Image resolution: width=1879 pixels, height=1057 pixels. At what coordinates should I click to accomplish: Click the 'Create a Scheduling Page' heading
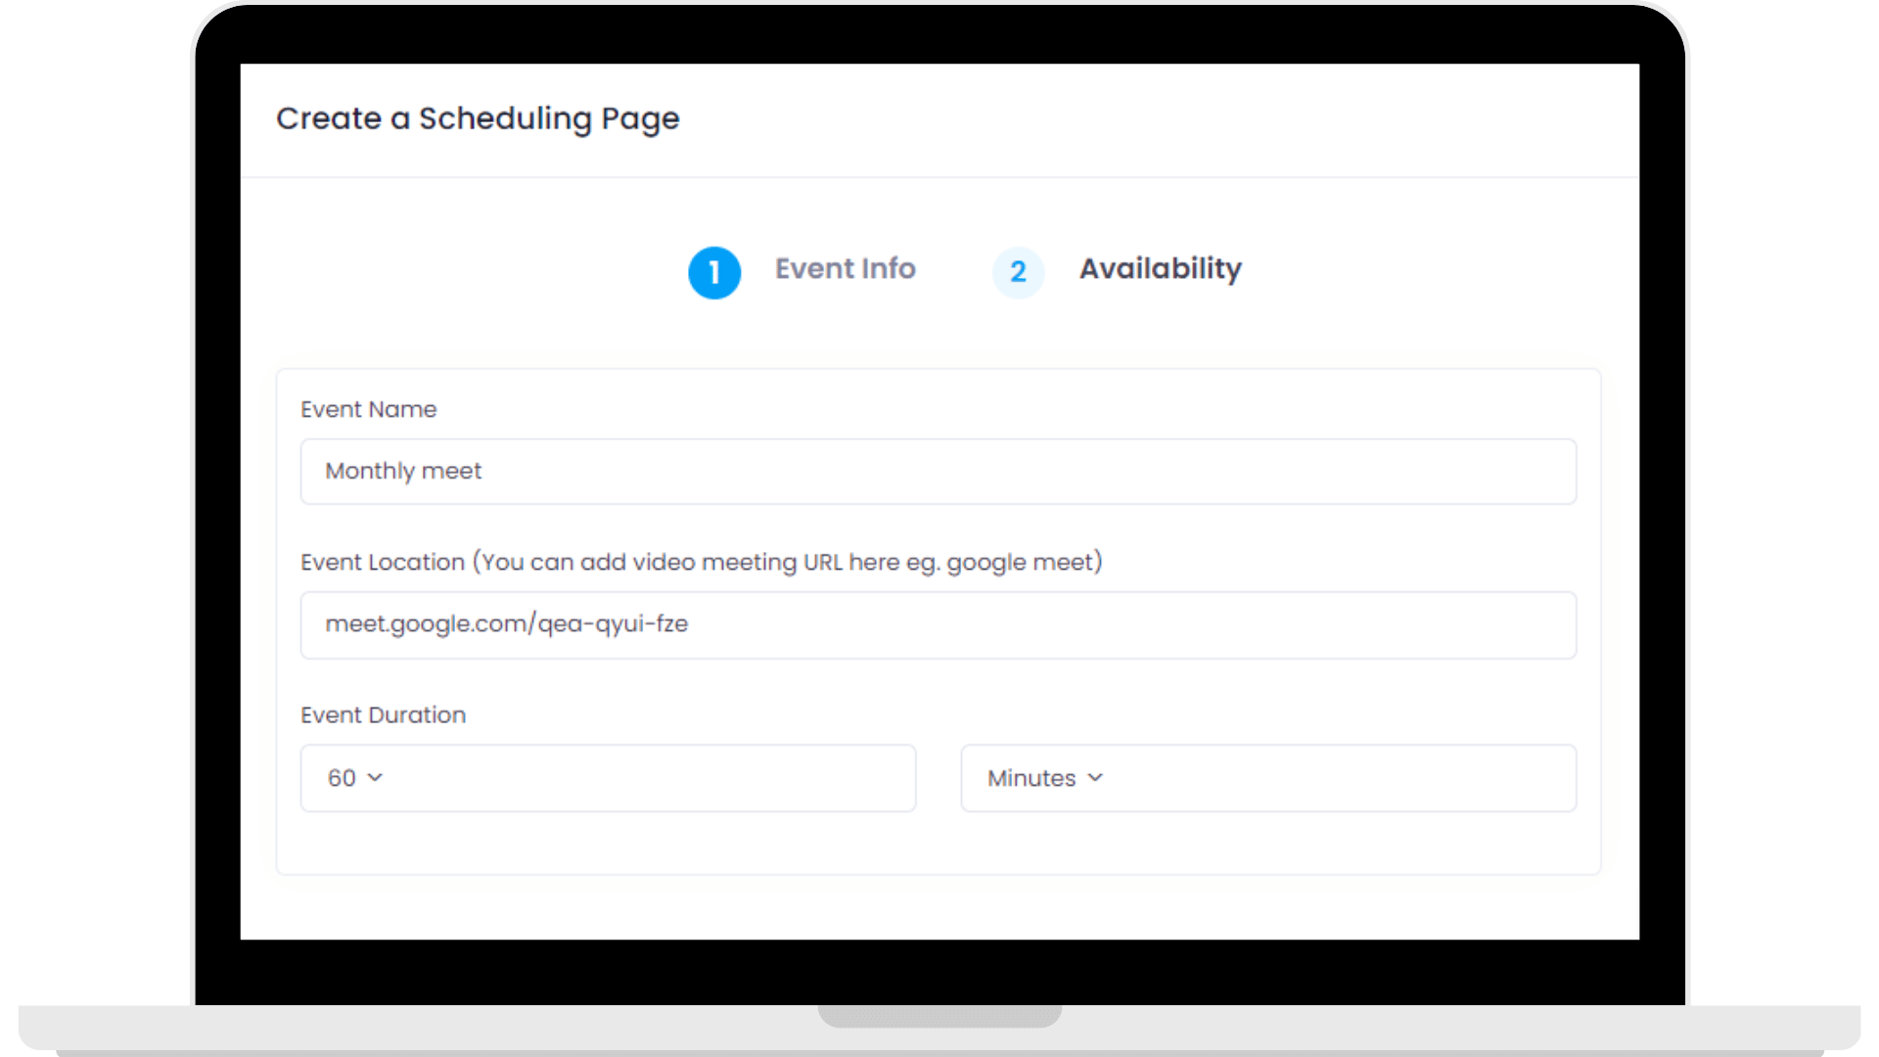(x=478, y=118)
